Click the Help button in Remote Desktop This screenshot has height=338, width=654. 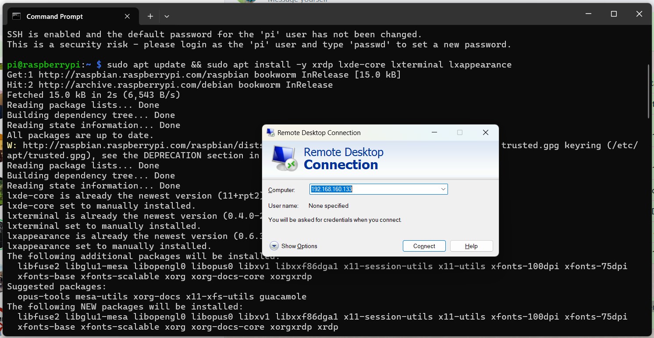[x=471, y=246]
